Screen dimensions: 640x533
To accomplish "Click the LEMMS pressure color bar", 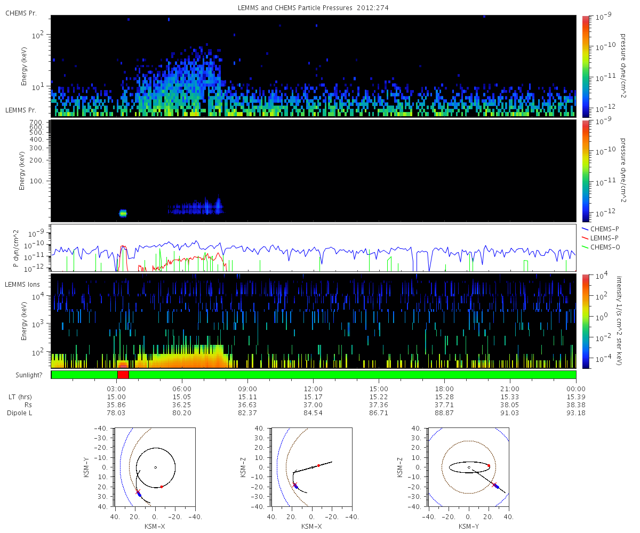I will point(586,171).
